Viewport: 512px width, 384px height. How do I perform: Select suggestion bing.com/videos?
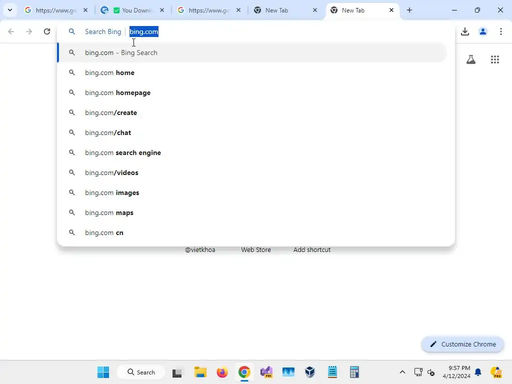(x=252, y=172)
